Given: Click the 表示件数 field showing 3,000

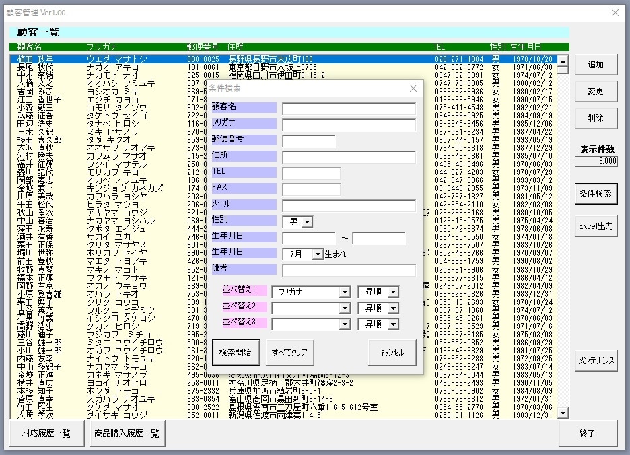Looking at the screenshot, I should (x=596, y=161).
